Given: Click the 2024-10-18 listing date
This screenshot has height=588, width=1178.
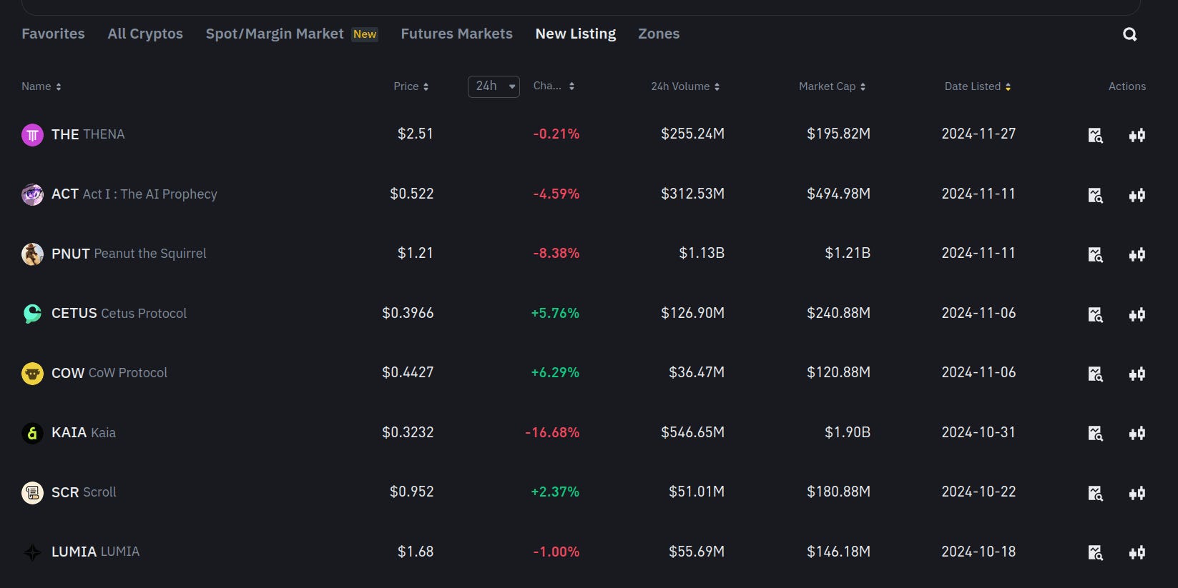Looking at the screenshot, I should click(978, 552).
